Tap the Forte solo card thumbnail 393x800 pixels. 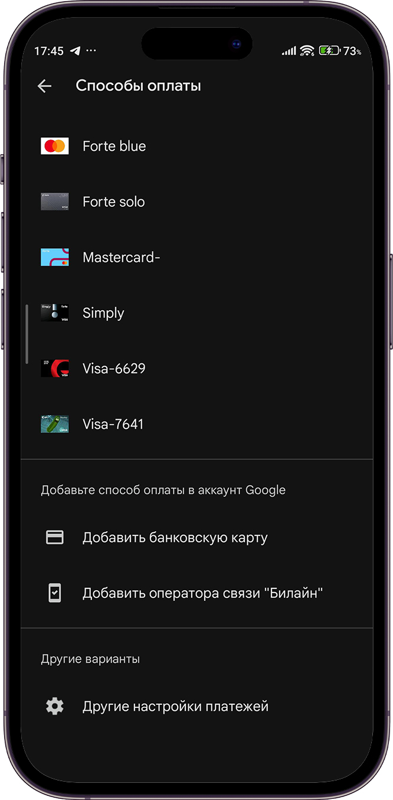(x=55, y=201)
